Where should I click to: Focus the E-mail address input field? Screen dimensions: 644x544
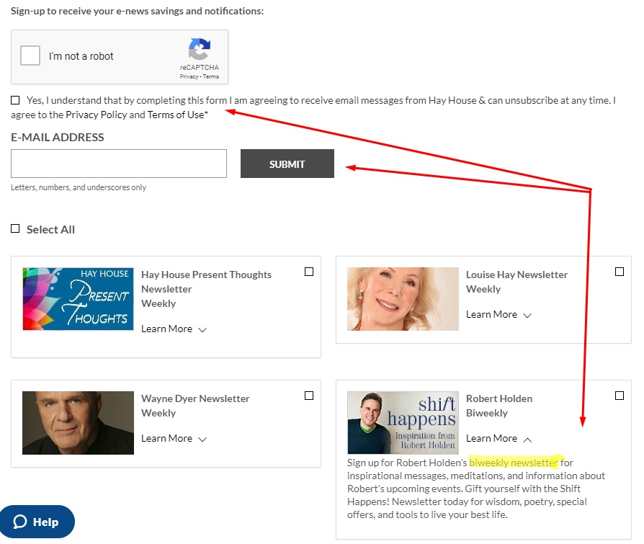pyautogui.click(x=119, y=164)
